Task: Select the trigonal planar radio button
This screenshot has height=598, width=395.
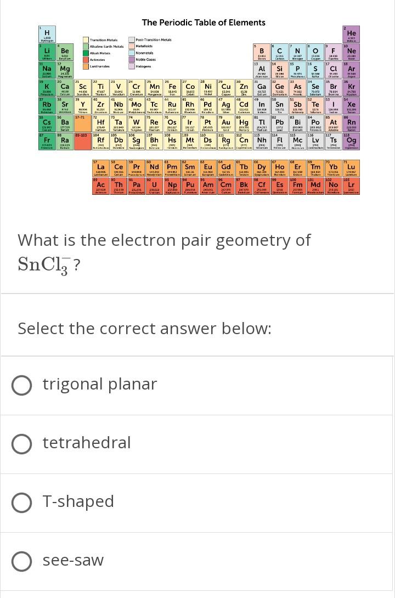Action: pos(21,385)
